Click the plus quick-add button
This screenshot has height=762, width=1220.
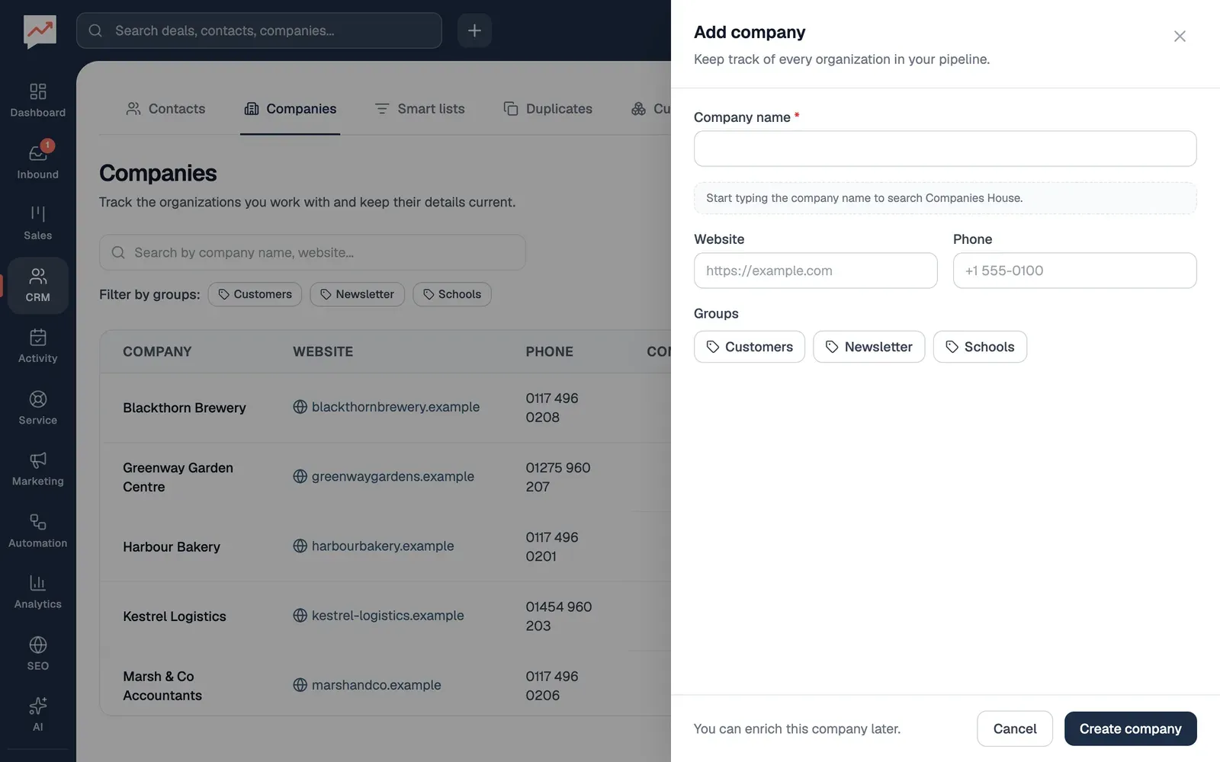coord(474,30)
